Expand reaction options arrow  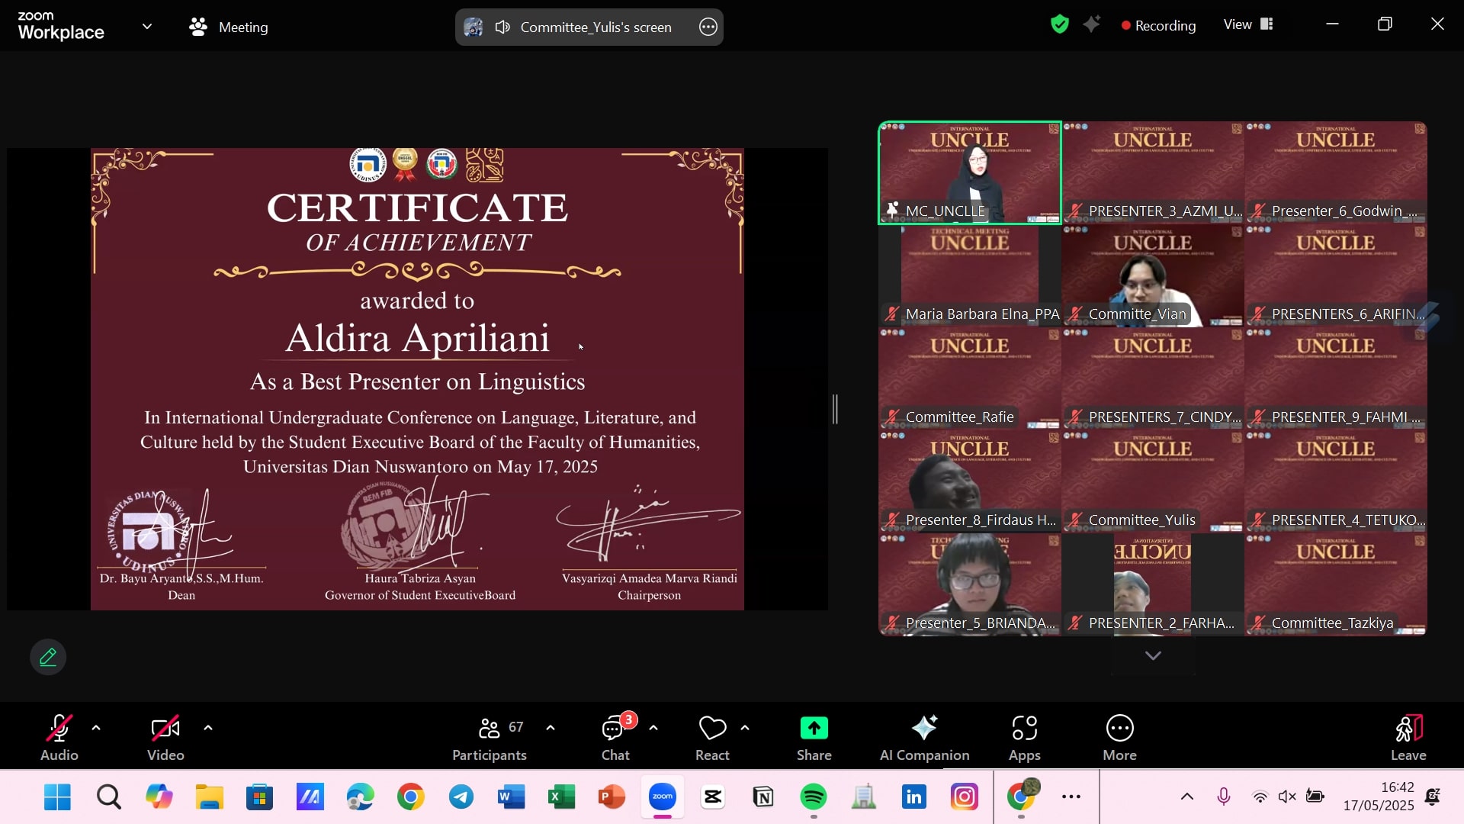(745, 728)
